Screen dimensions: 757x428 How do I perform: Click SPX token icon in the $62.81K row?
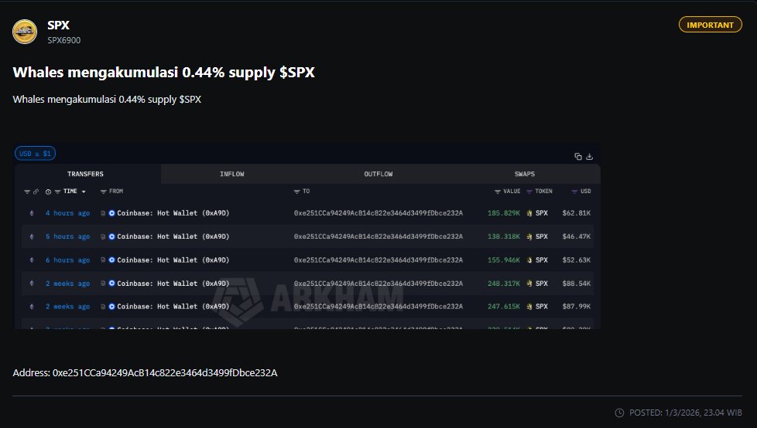(x=529, y=213)
